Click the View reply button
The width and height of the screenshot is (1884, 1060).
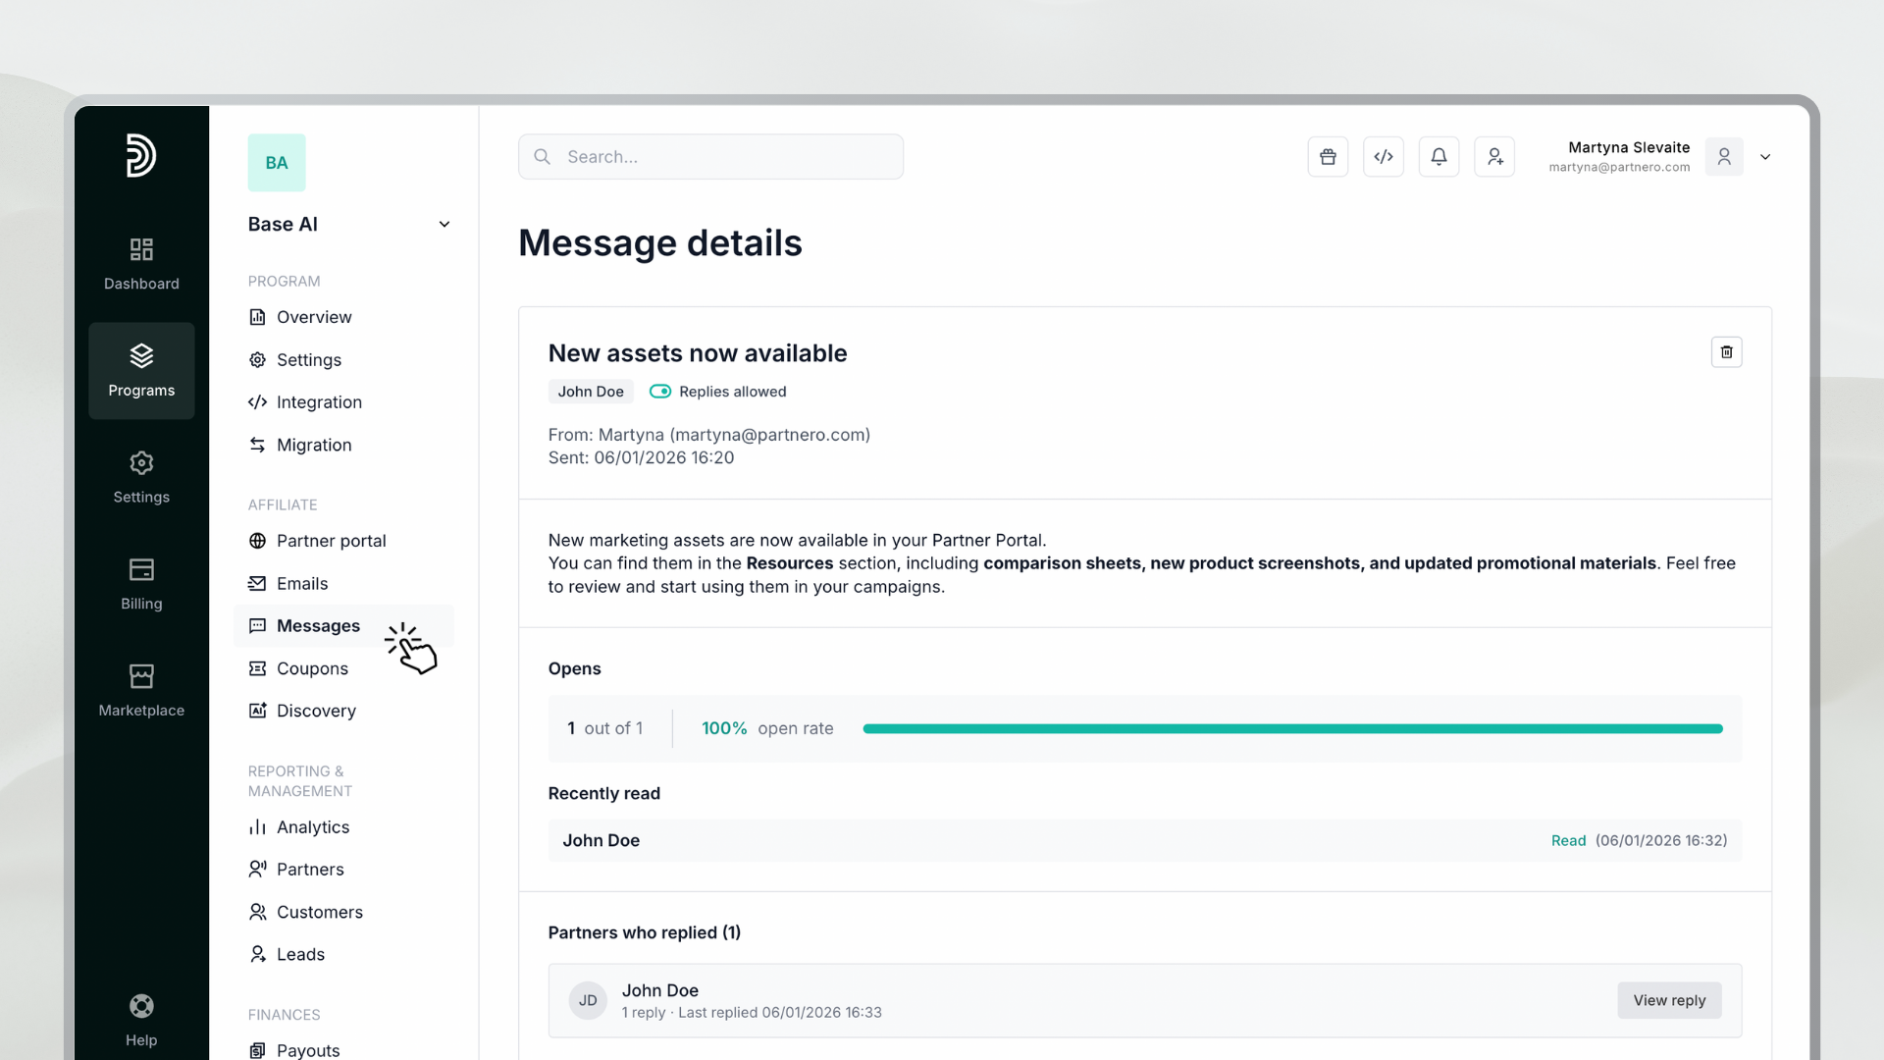tap(1669, 1000)
